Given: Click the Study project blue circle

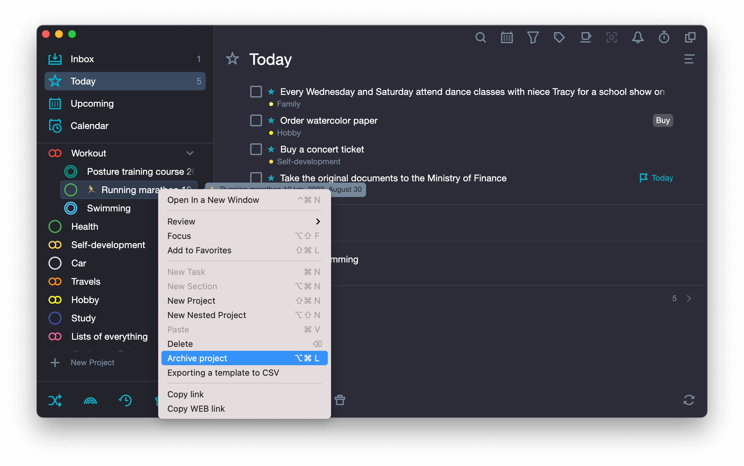Looking at the screenshot, I should tap(55, 318).
